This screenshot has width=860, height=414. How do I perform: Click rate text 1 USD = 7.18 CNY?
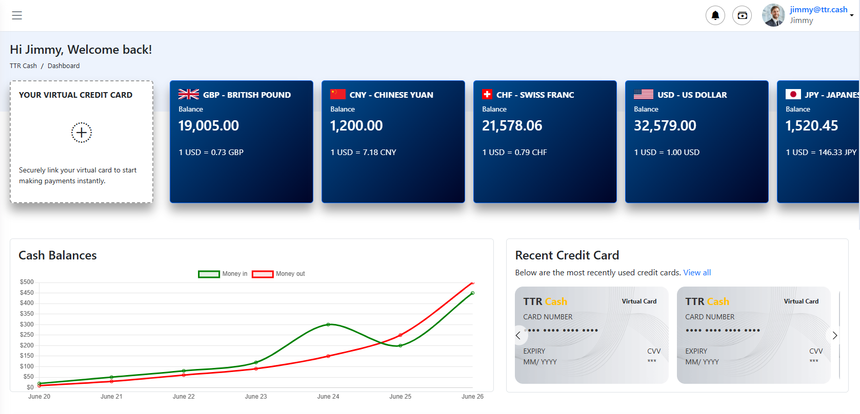pyautogui.click(x=363, y=152)
